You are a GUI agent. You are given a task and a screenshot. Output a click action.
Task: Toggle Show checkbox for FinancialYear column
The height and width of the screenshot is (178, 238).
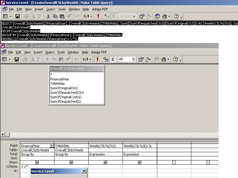37,162
